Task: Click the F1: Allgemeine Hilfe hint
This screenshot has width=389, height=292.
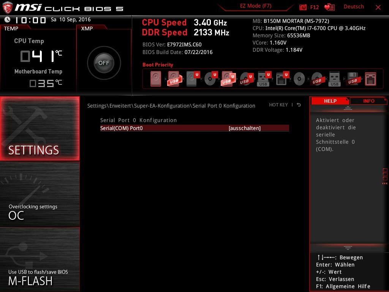Action: click(343, 286)
